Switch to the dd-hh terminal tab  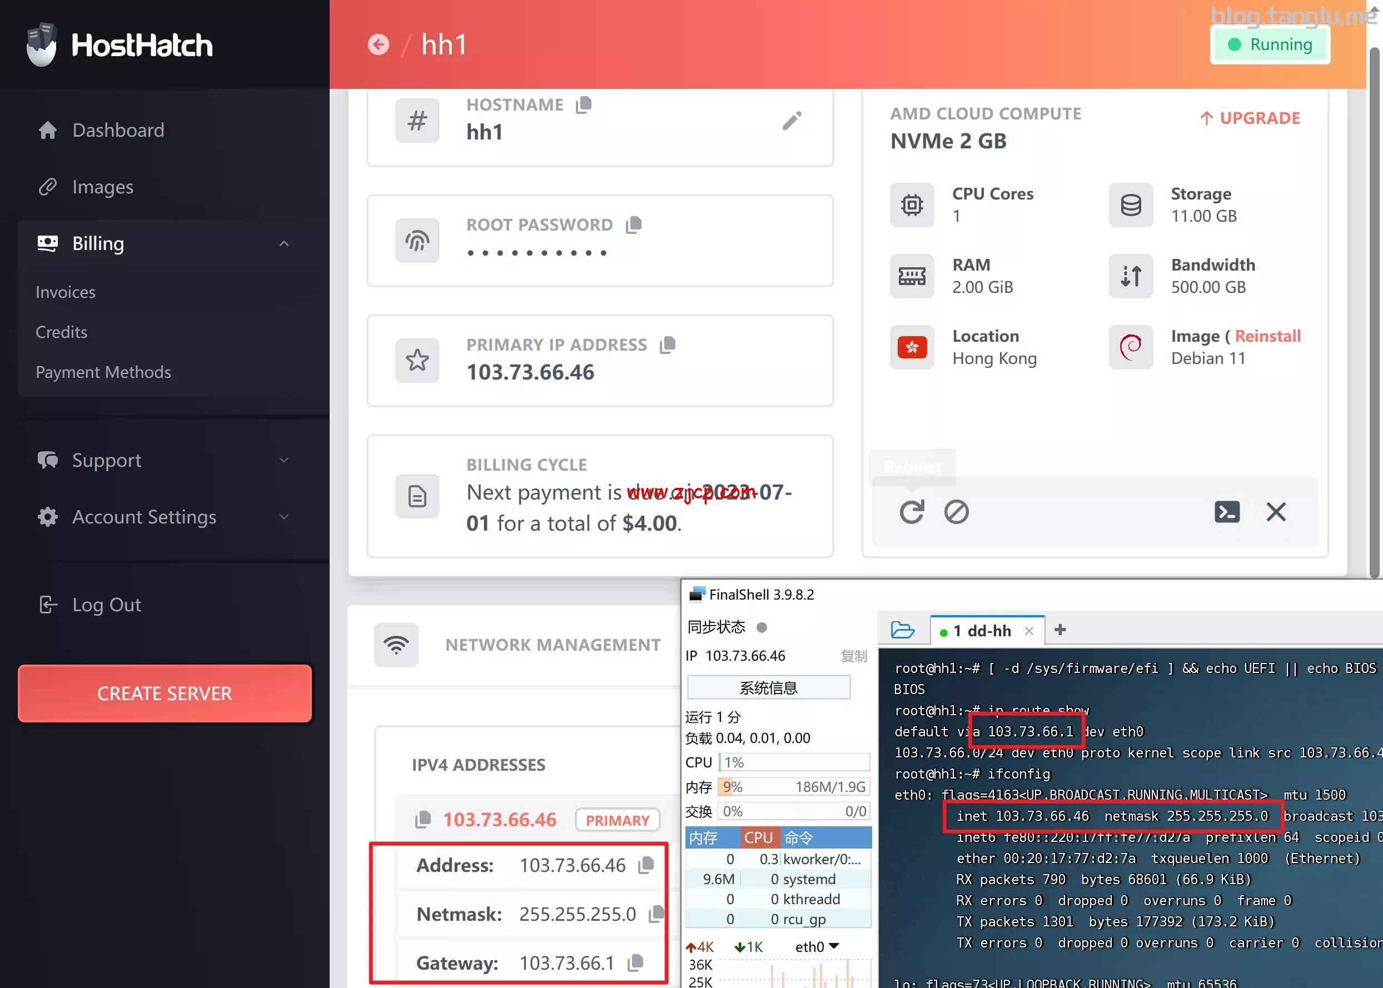tap(982, 631)
